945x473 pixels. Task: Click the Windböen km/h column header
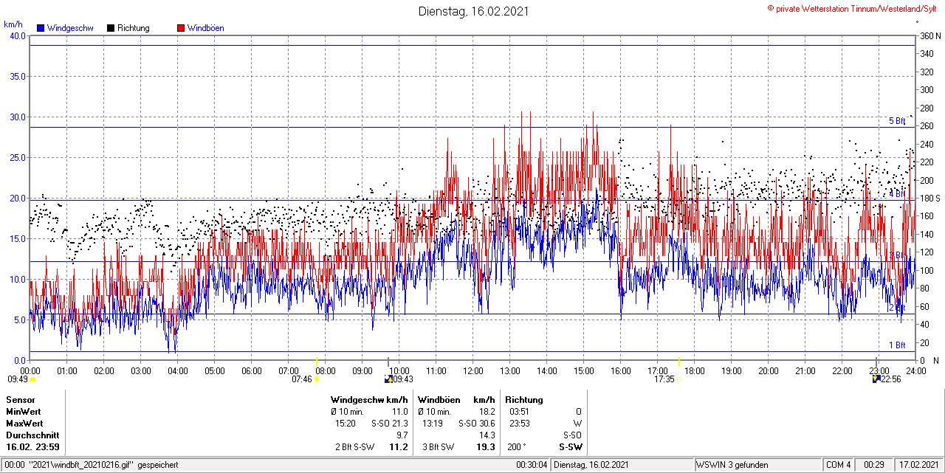[x=456, y=400]
